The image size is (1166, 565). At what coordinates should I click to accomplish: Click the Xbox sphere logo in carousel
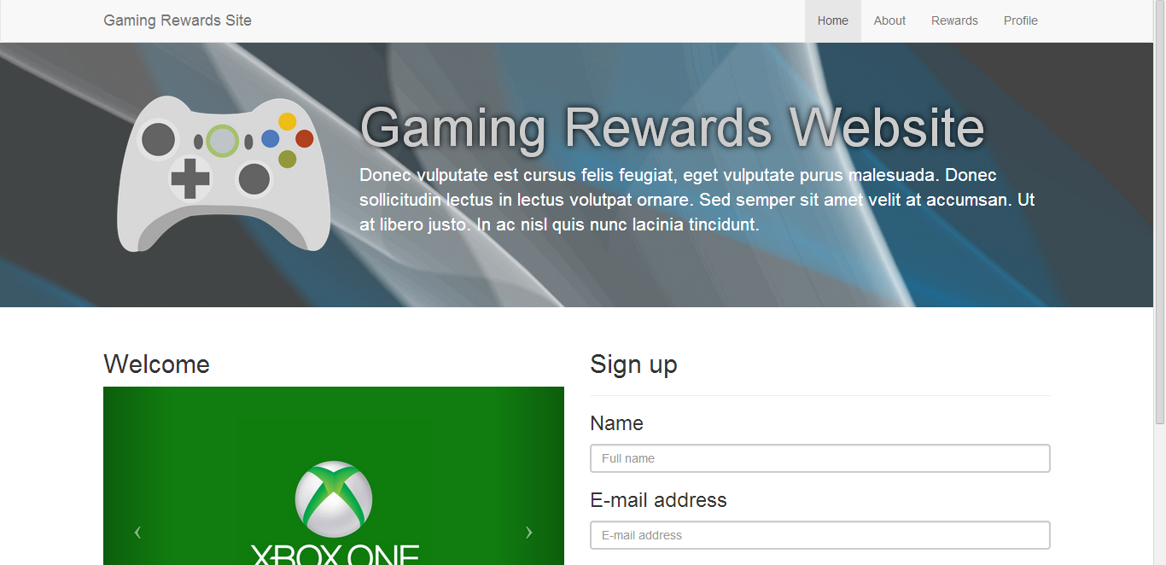[x=334, y=499]
